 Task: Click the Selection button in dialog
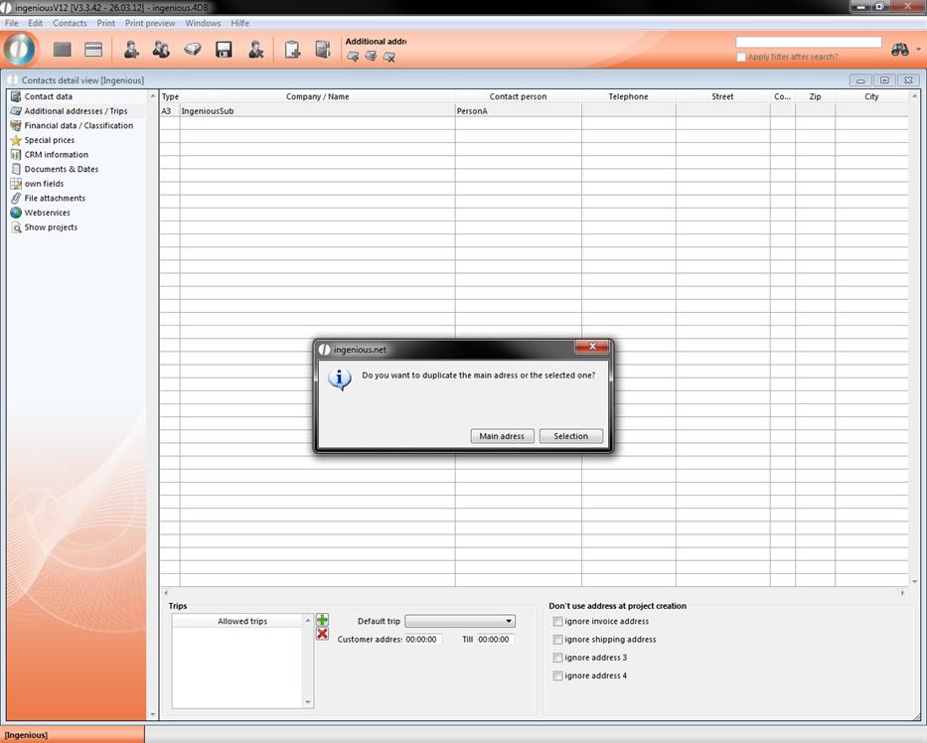click(570, 436)
